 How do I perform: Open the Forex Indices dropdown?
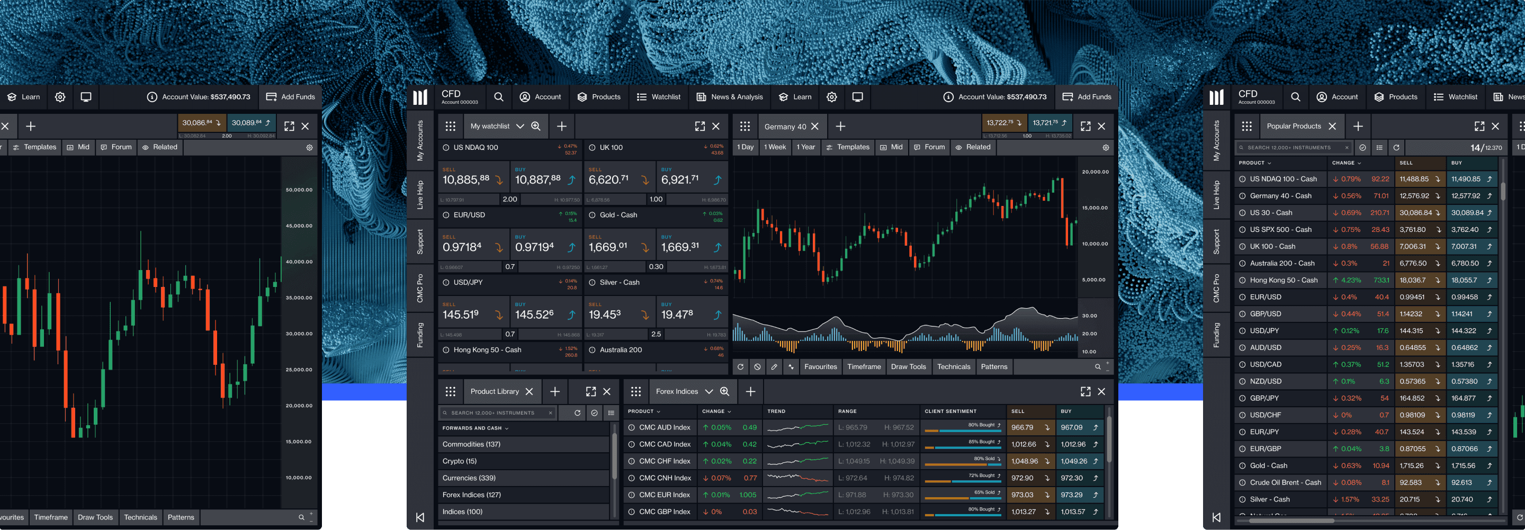coord(708,391)
